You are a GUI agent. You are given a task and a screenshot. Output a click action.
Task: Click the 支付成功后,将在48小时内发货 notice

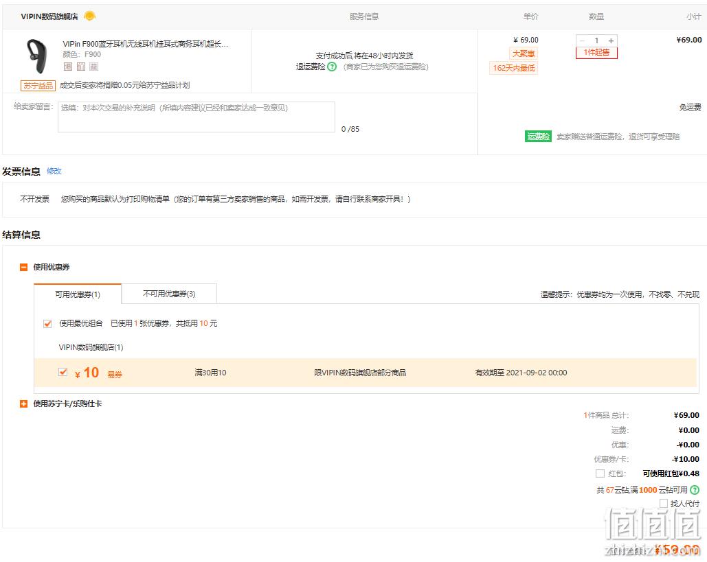click(x=364, y=56)
